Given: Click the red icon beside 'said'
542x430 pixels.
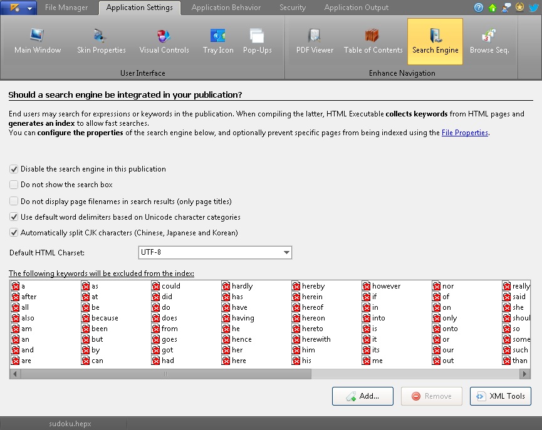Looking at the screenshot, I should pos(506,297).
